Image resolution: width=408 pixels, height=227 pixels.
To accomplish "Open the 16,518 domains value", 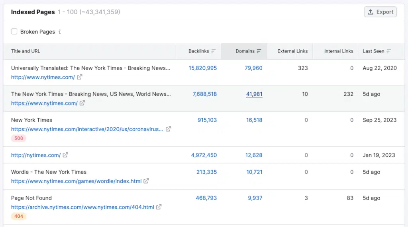I will tap(254, 120).
